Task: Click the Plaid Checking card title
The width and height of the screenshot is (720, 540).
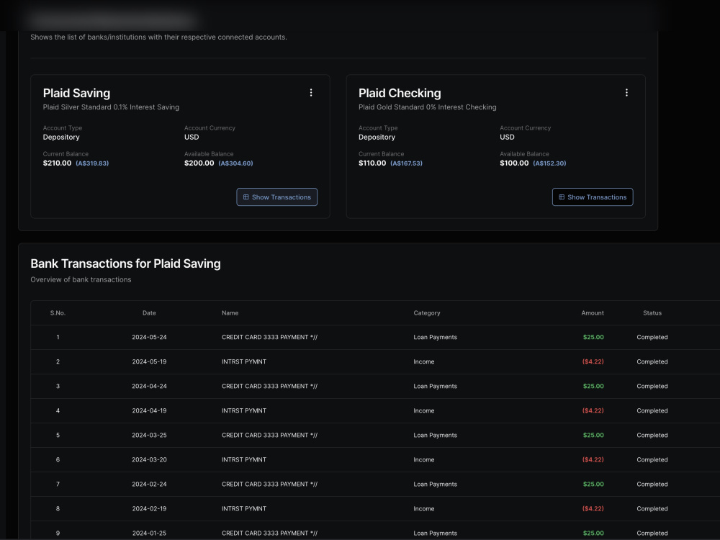Action: [x=400, y=93]
